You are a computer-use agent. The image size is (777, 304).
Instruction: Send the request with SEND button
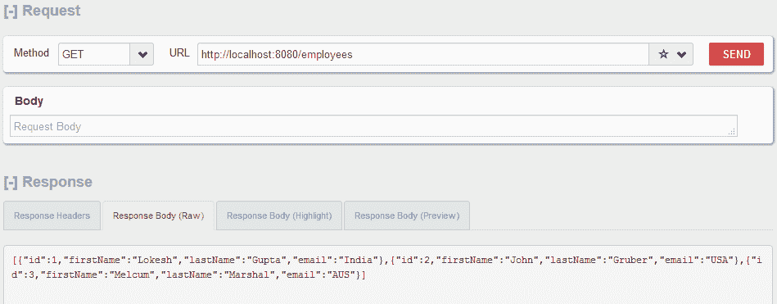point(736,54)
